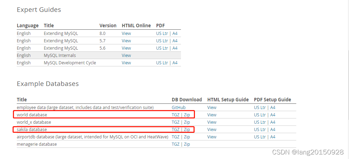Viewport: 349px width, 159px height.
Task: Open US Ltr setup guide for employee data
Action: 260,108
